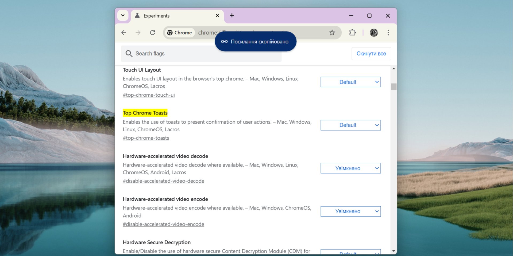Open the Chrome three-dot menu
Image resolution: width=513 pixels, height=256 pixels.
tap(388, 33)
